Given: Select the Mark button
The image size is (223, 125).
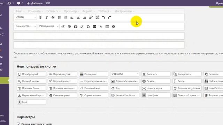Looking at the screenshot, I should [31, 102].
